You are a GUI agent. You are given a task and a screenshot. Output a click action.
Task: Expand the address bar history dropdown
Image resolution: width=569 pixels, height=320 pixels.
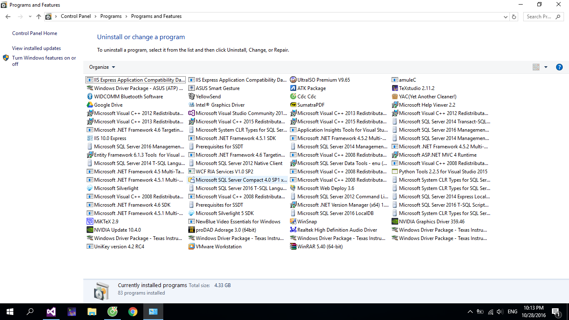pyautogui.click(x=506, y=17)
